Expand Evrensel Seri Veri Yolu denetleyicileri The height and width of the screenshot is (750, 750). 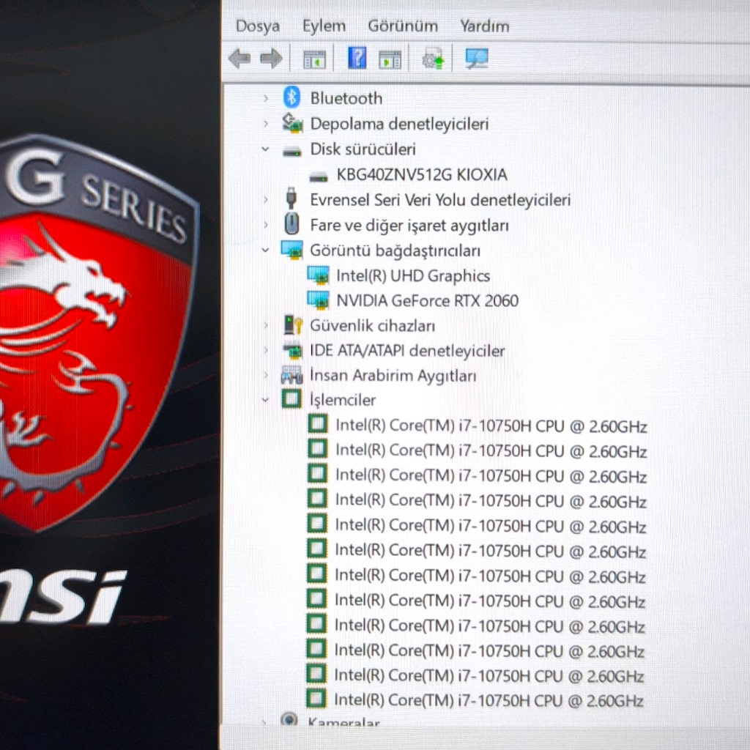coord(265,199)
